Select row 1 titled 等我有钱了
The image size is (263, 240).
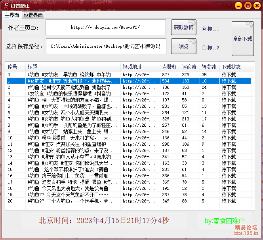click(129, 81)
